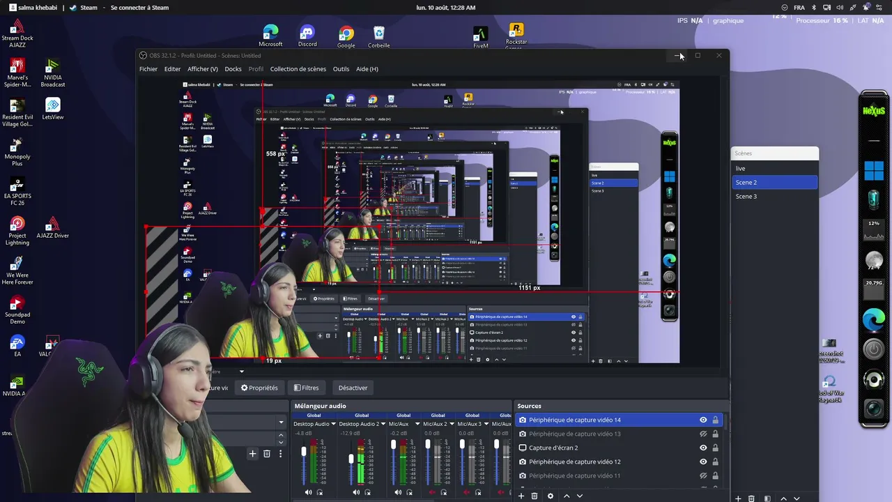Launch the Monopoly Plus desktop shortcut
The height and width of the screenshot is (502, 892).
click(17, 152)
